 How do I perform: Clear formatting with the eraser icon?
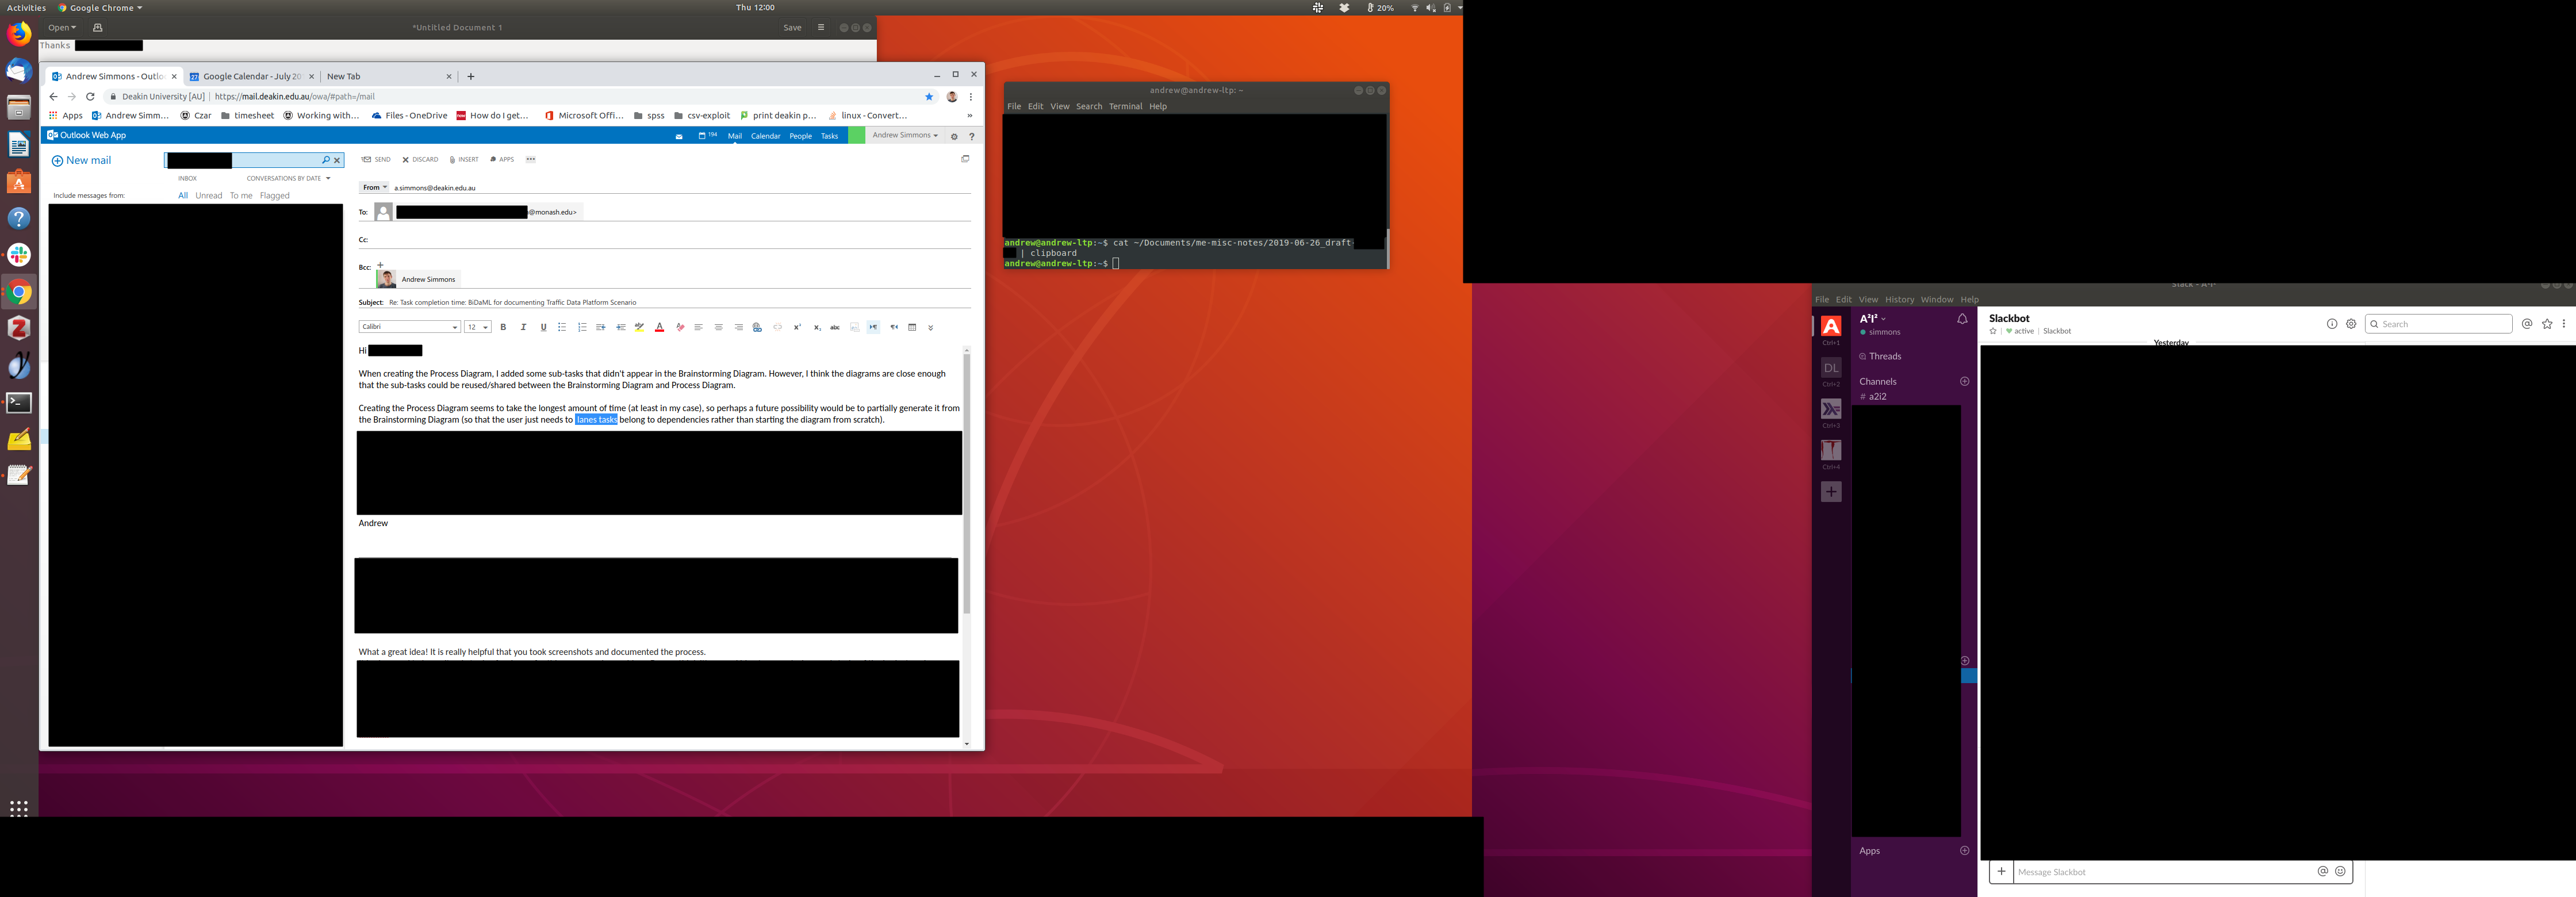680,327
